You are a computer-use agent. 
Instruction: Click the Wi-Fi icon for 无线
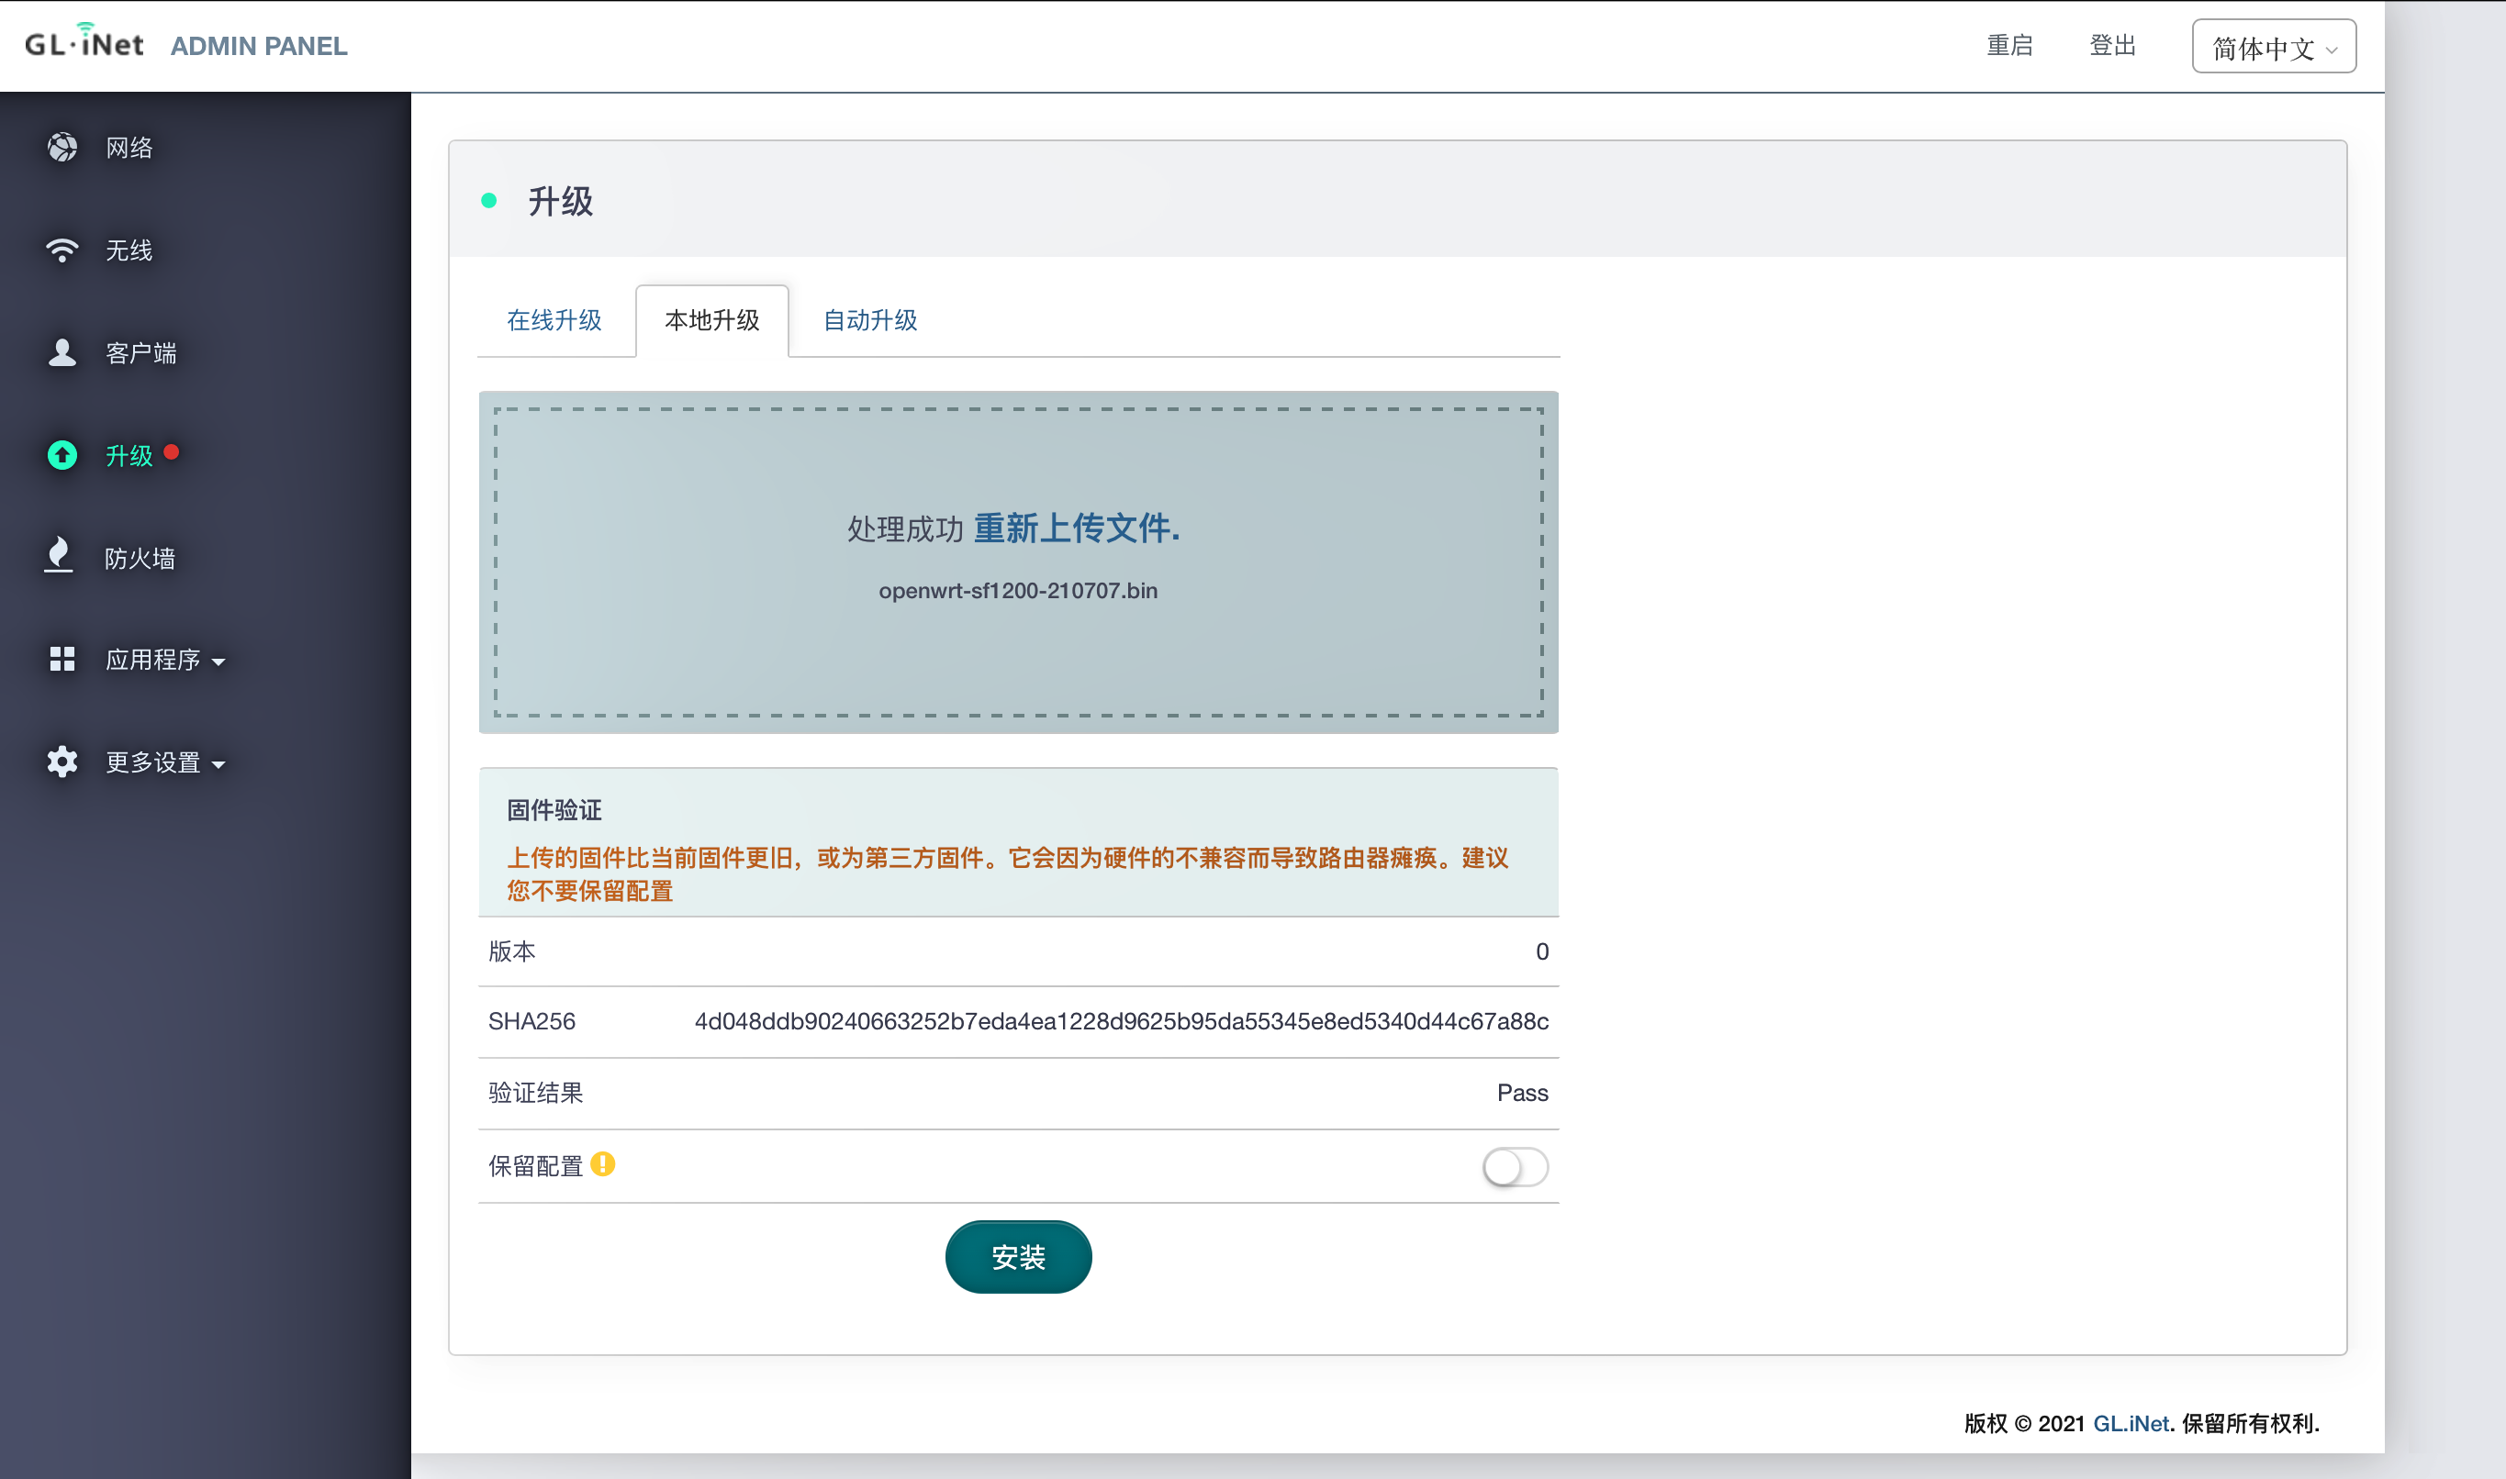tap(62, 250)
